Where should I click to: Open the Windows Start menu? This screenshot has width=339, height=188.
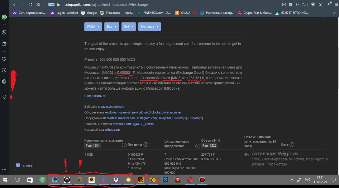coord(5,180)
